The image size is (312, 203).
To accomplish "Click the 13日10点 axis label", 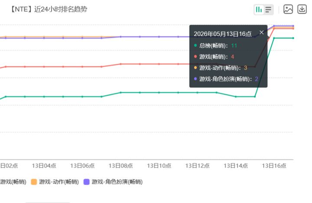I will click(159, 166).
